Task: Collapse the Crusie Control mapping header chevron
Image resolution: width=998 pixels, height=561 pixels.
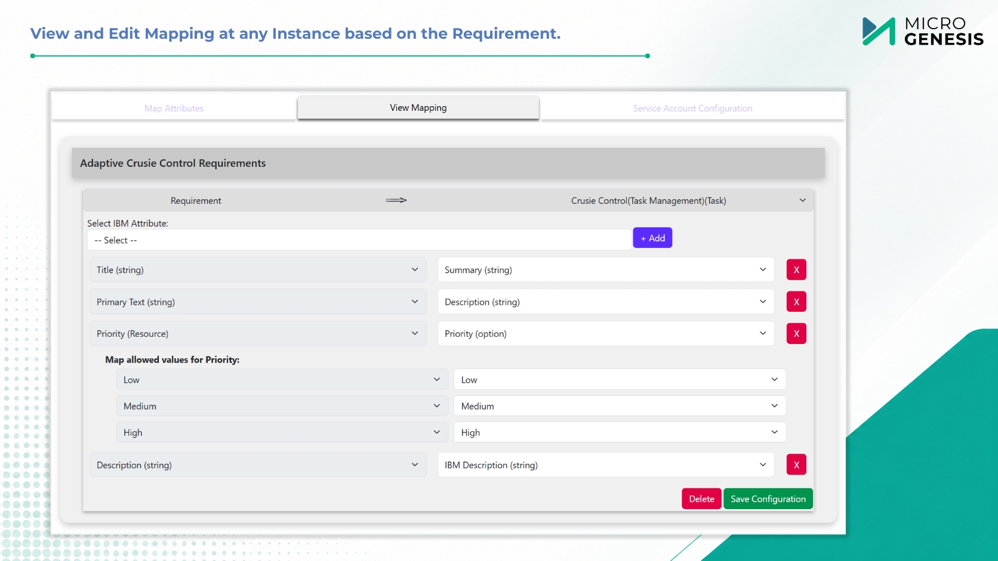Action: (x=802, y=200)
